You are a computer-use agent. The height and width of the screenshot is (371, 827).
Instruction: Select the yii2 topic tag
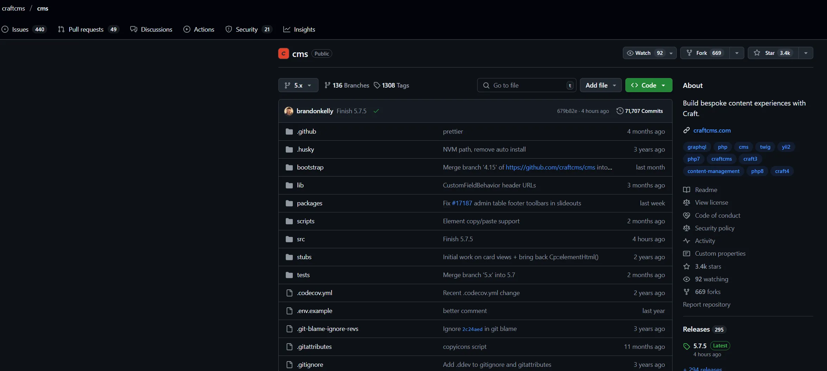pos(786,147)
